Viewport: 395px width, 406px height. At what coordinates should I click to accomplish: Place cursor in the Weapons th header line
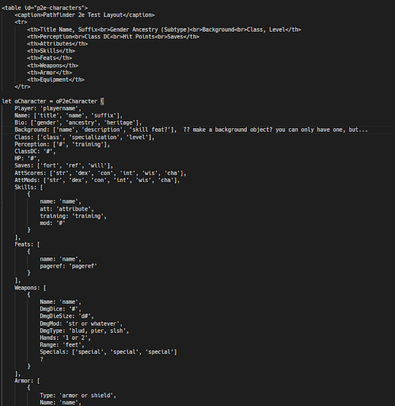[53, 65]
